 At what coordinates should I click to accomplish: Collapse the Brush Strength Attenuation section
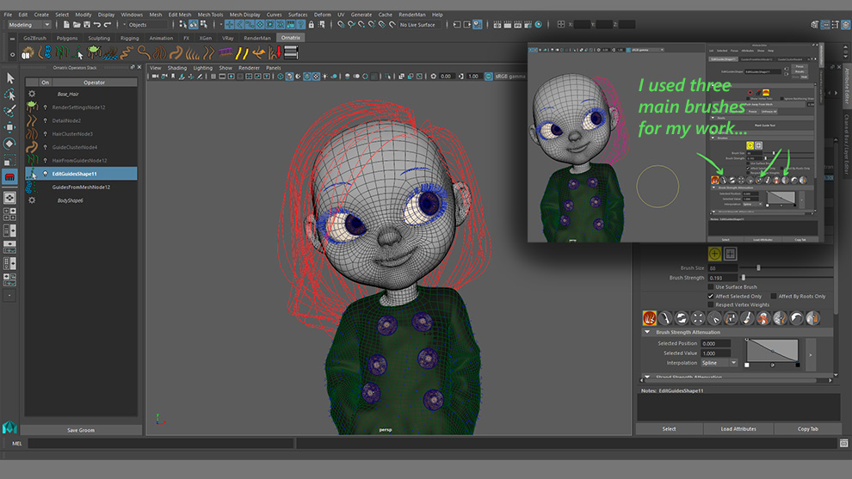click(647, 332)
